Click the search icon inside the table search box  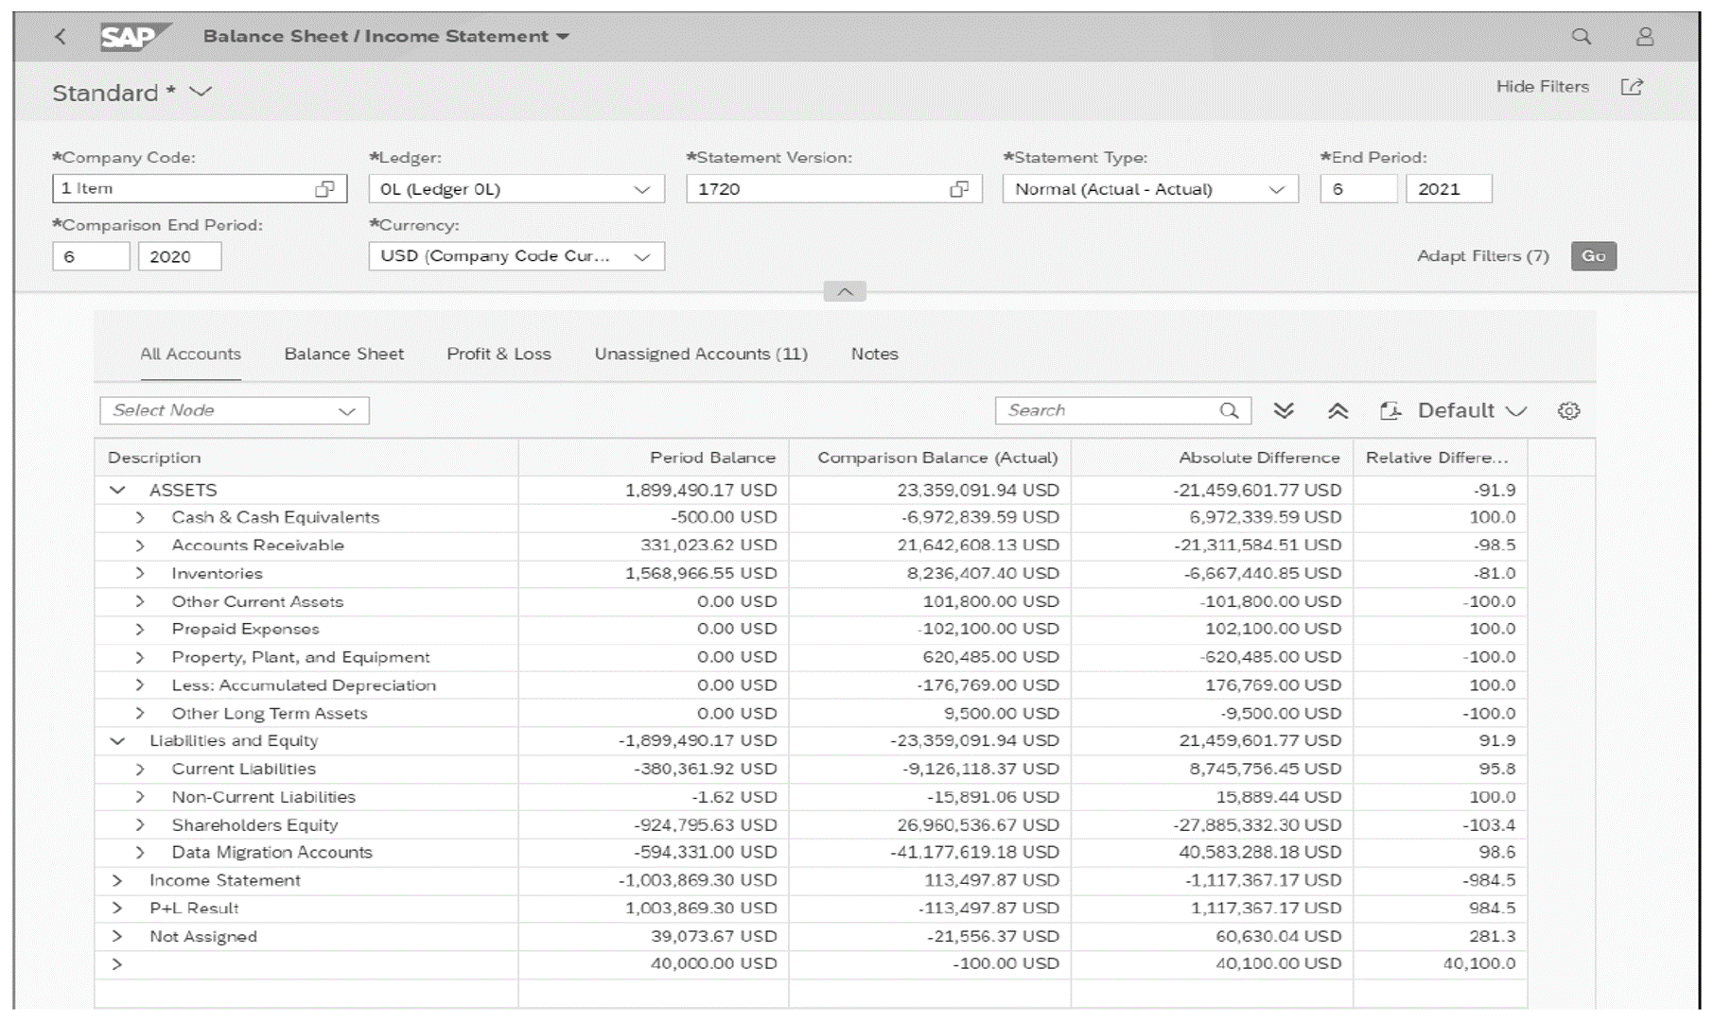tap(1230, 410)
